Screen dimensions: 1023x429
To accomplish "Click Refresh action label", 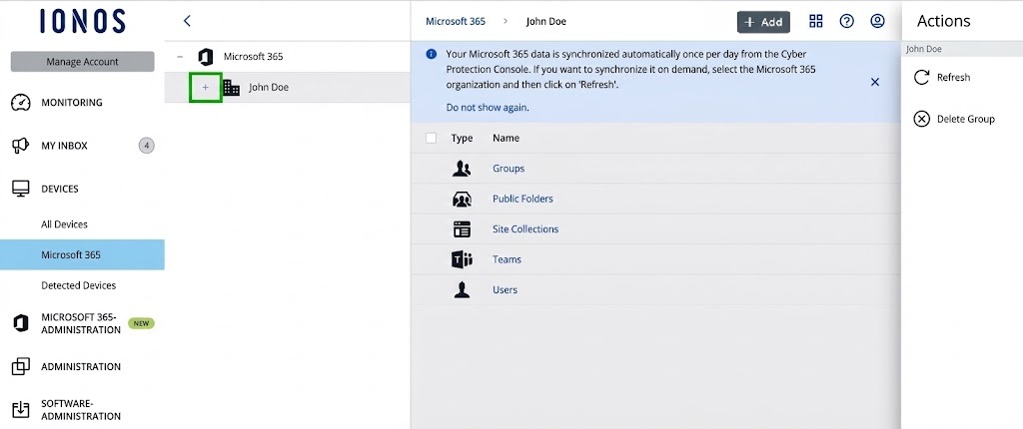I will point(953,78).
